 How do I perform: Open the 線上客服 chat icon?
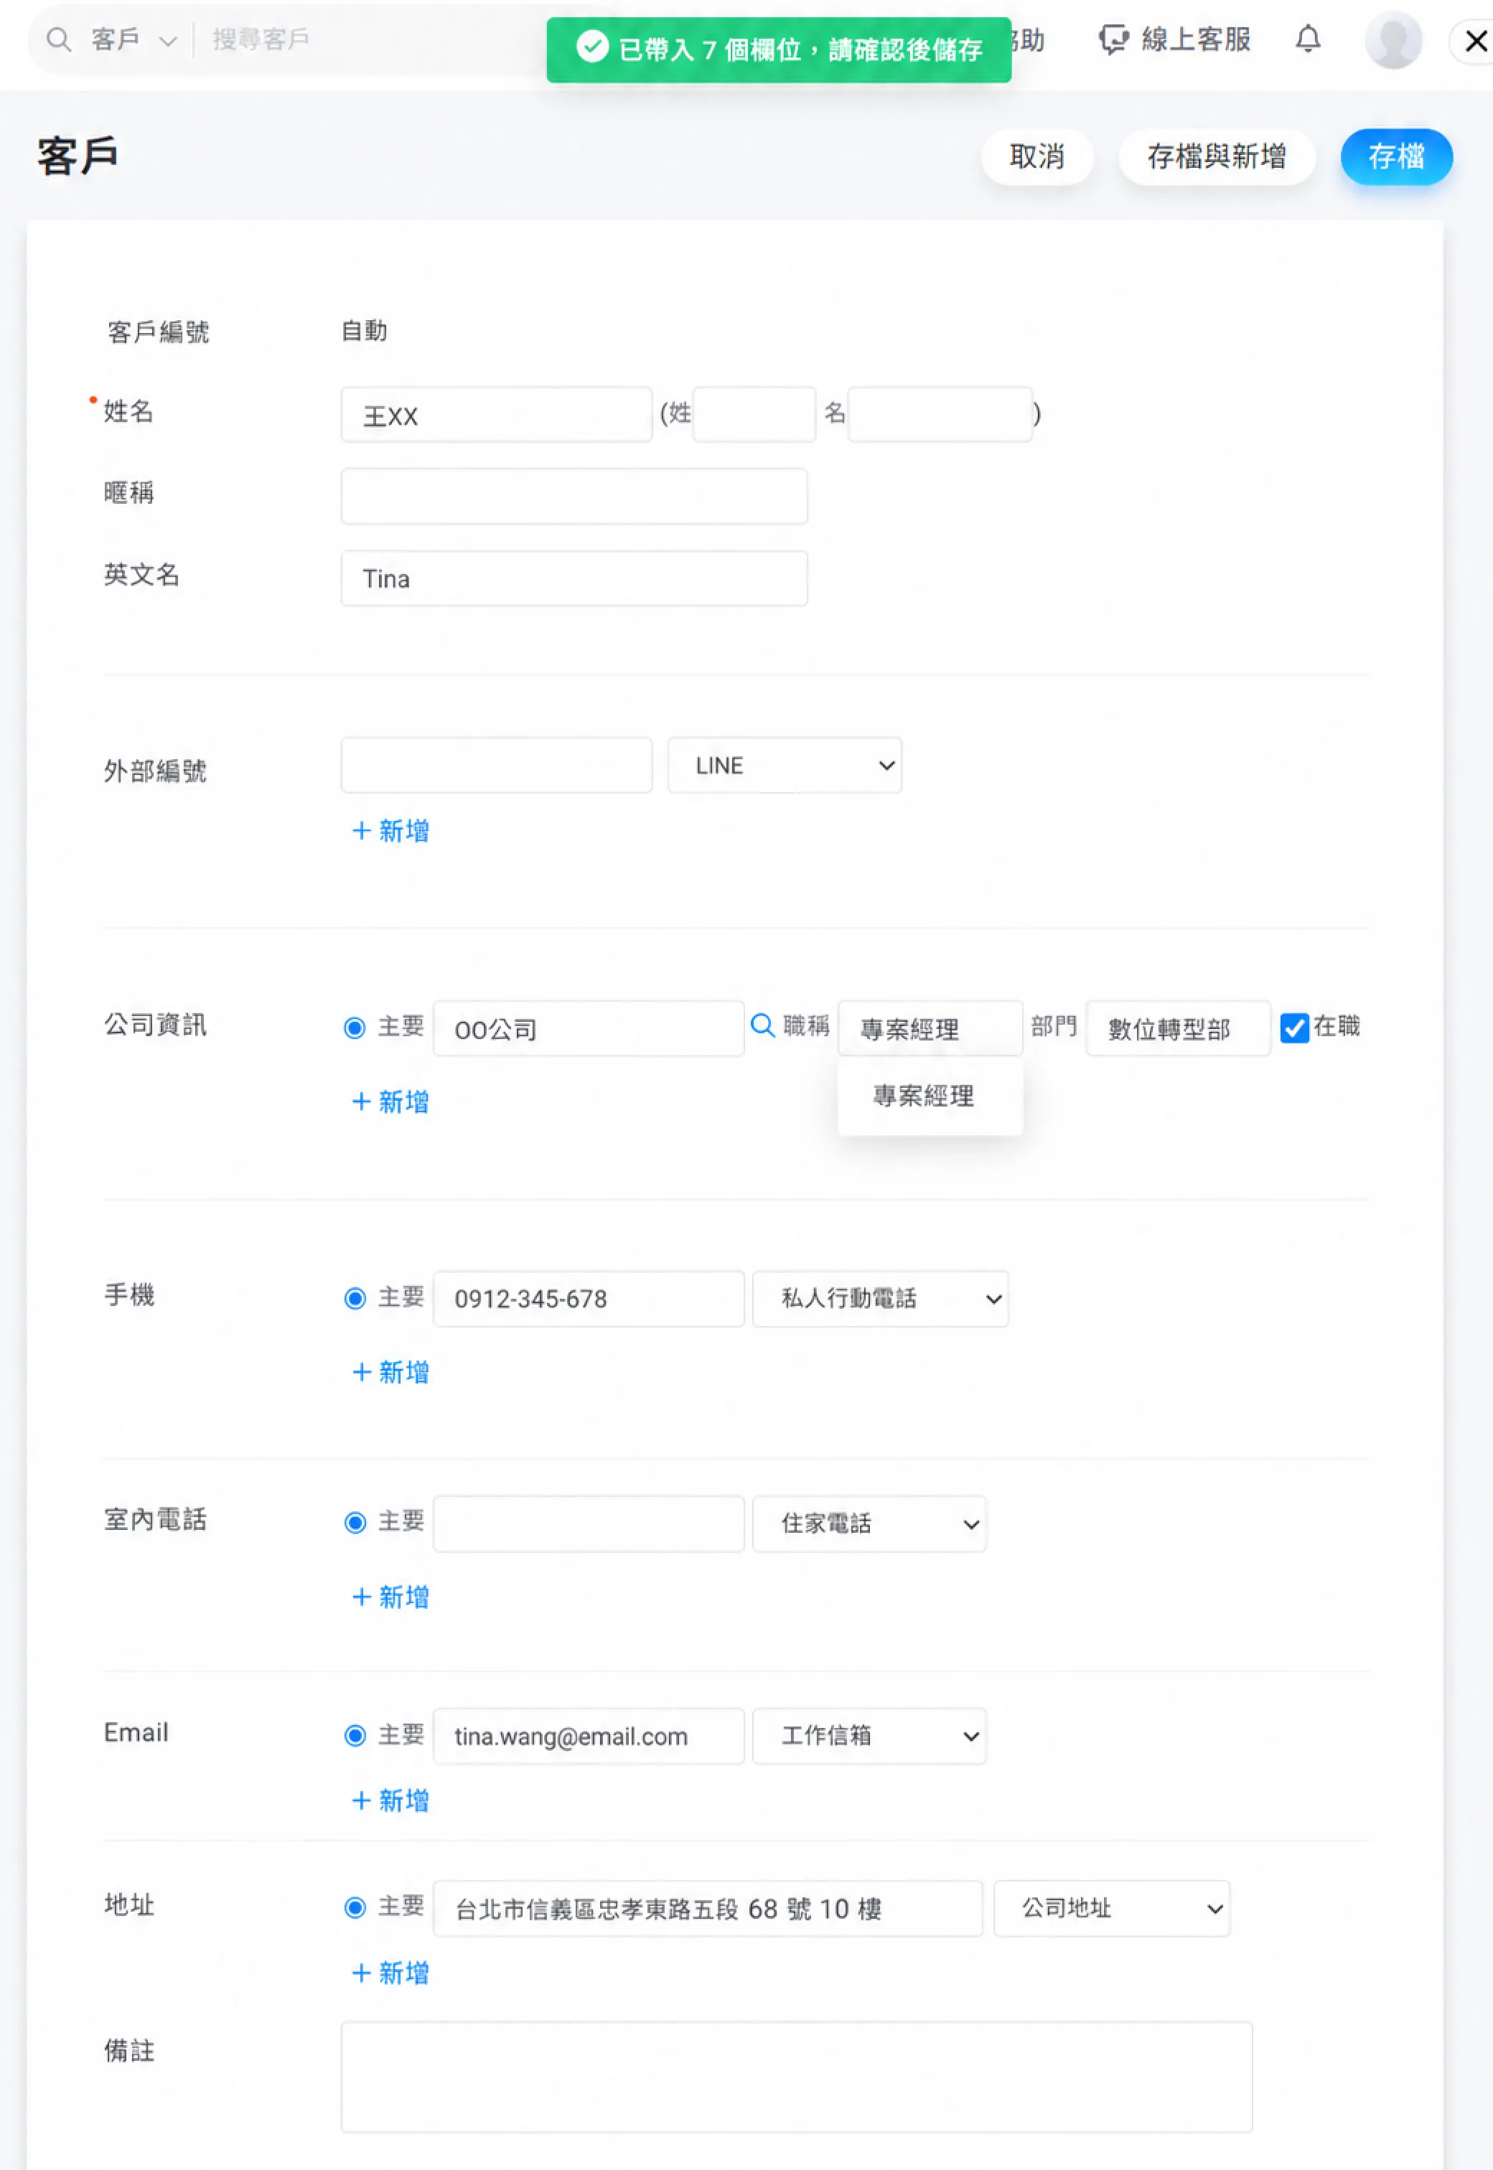coord(1113,40)
